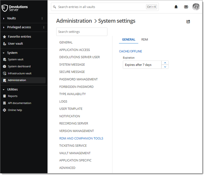Screen dimensions: 205x176
Task: Click the search magnifier icon
Action: [55, 7]
